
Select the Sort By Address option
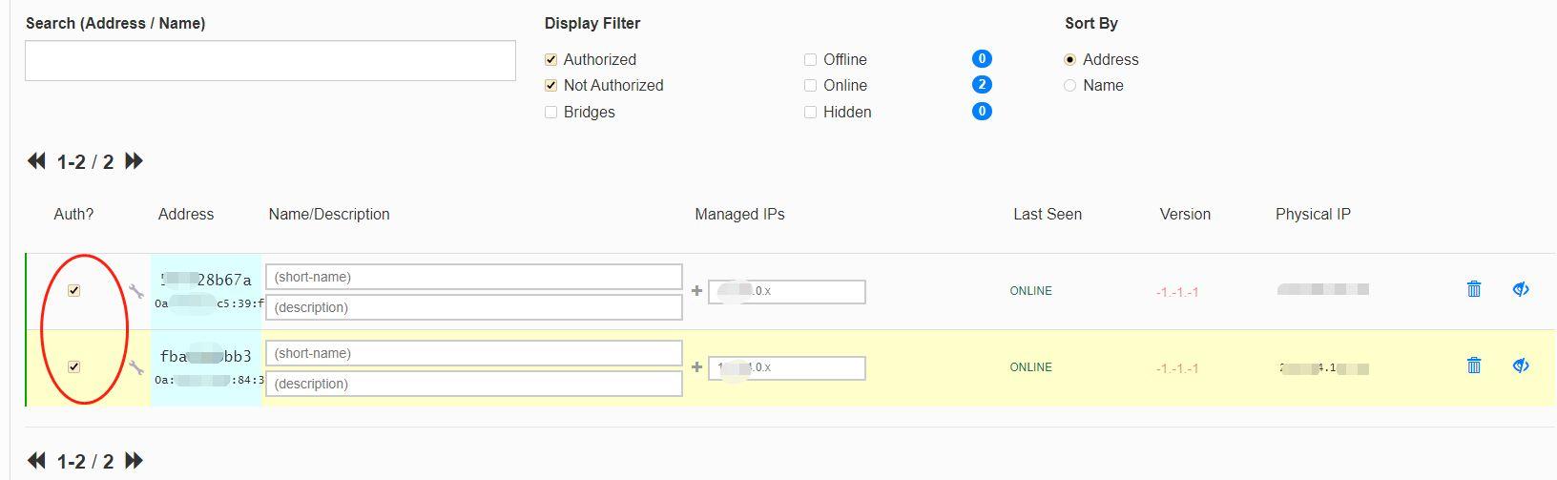pyautogui.click(x=1070, y=60)
